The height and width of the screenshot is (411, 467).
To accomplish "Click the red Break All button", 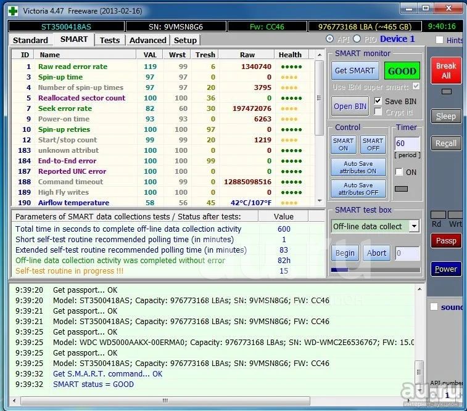I will tap(446, 70).
